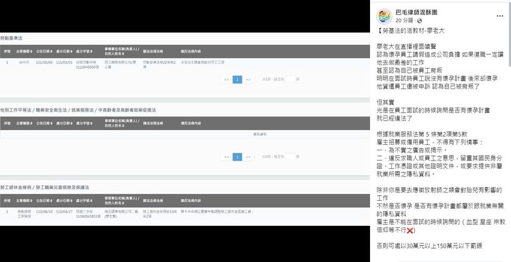The image size is (511, 262).
Task: Click 違反法規內容 header in 勞工退休金條例 table
Action: [x=191, y=201]
